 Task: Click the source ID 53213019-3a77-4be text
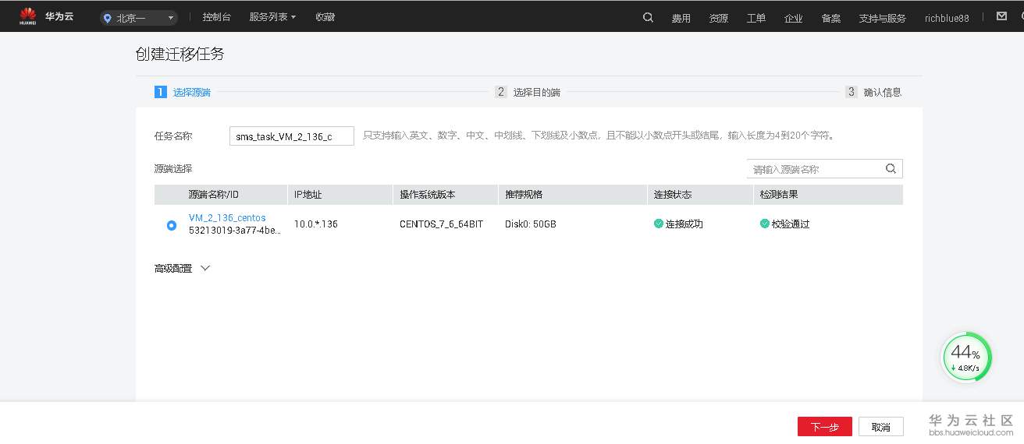[x=234, y=231]
